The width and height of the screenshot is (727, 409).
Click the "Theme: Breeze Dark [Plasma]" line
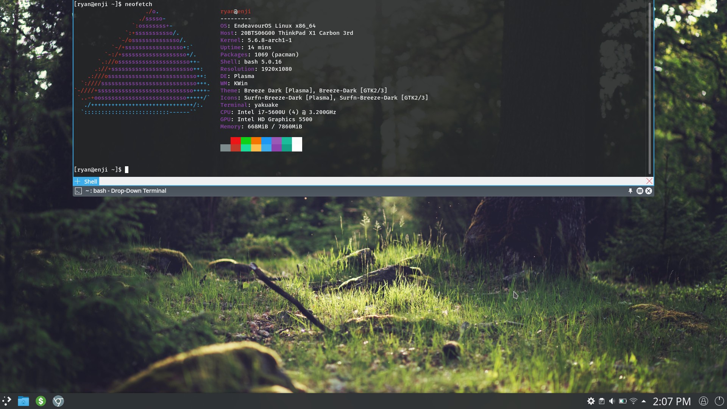click(304, 91)
